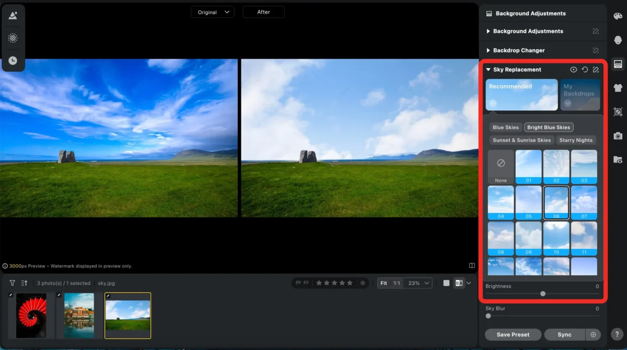627x350 pixels.
Task: Click the Save Preset button
Action: click(x=513, y=334)
